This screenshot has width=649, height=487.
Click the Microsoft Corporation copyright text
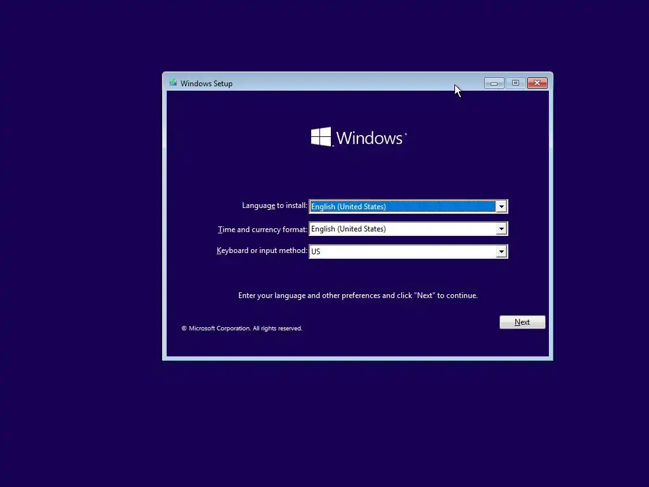coord(241,328)
